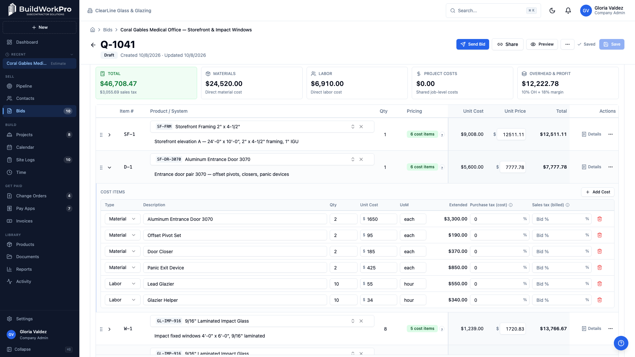Click the search field
Screen dimensions: 635x357
[x=493, y=11]
